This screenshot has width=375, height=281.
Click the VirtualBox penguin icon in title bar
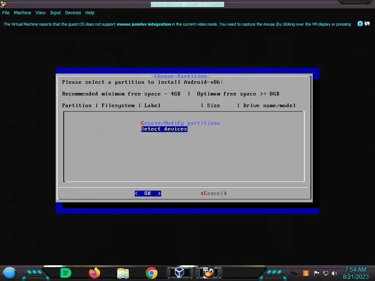coord(3,4)
